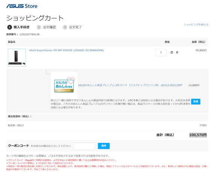Click the highlighted total 100,570円
This screenshot has width=224, height=174.
pyautogui.click(x=198, y=135)
